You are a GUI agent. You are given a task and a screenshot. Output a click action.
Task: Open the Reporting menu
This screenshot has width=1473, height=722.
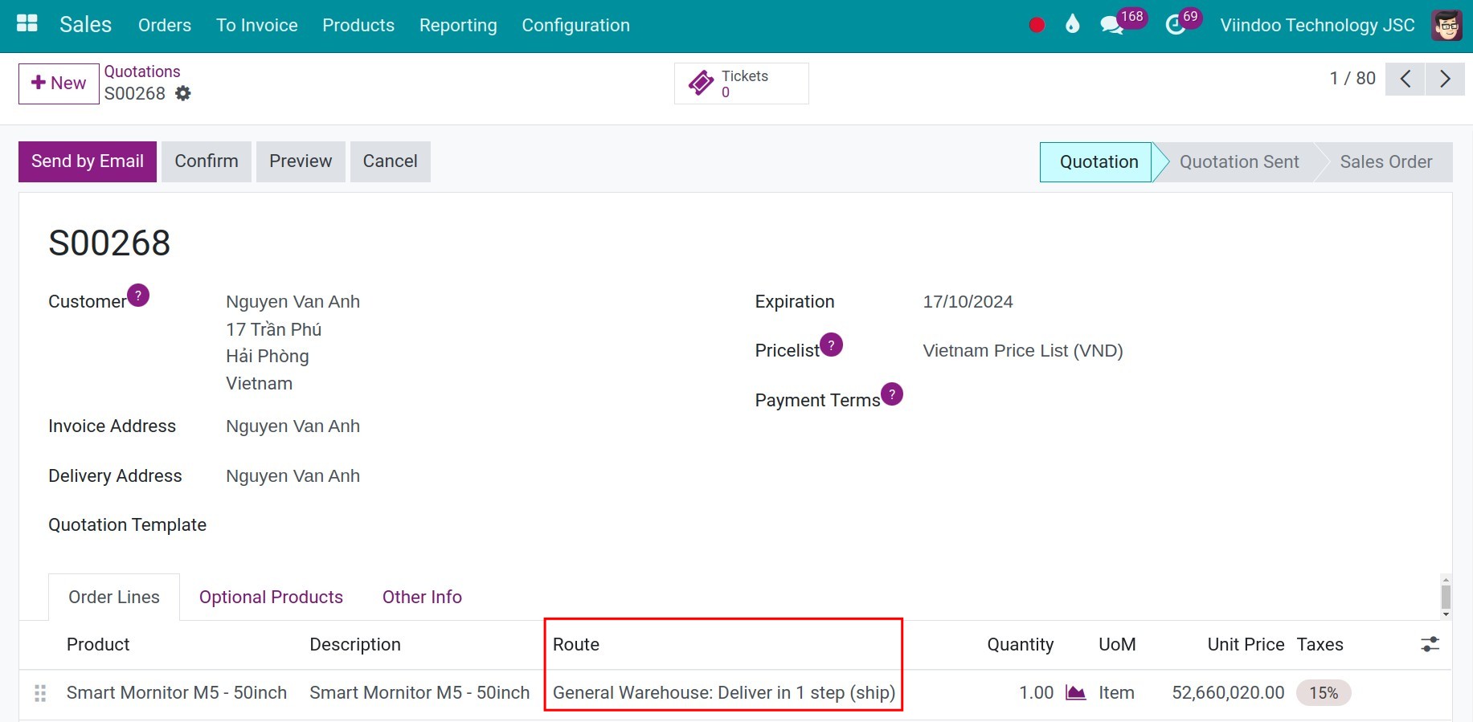pos(458,25)
